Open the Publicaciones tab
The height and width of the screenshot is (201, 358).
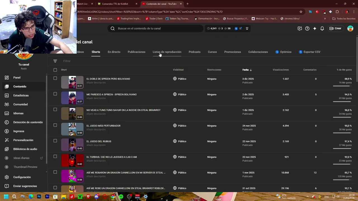[x=136, y=52]
